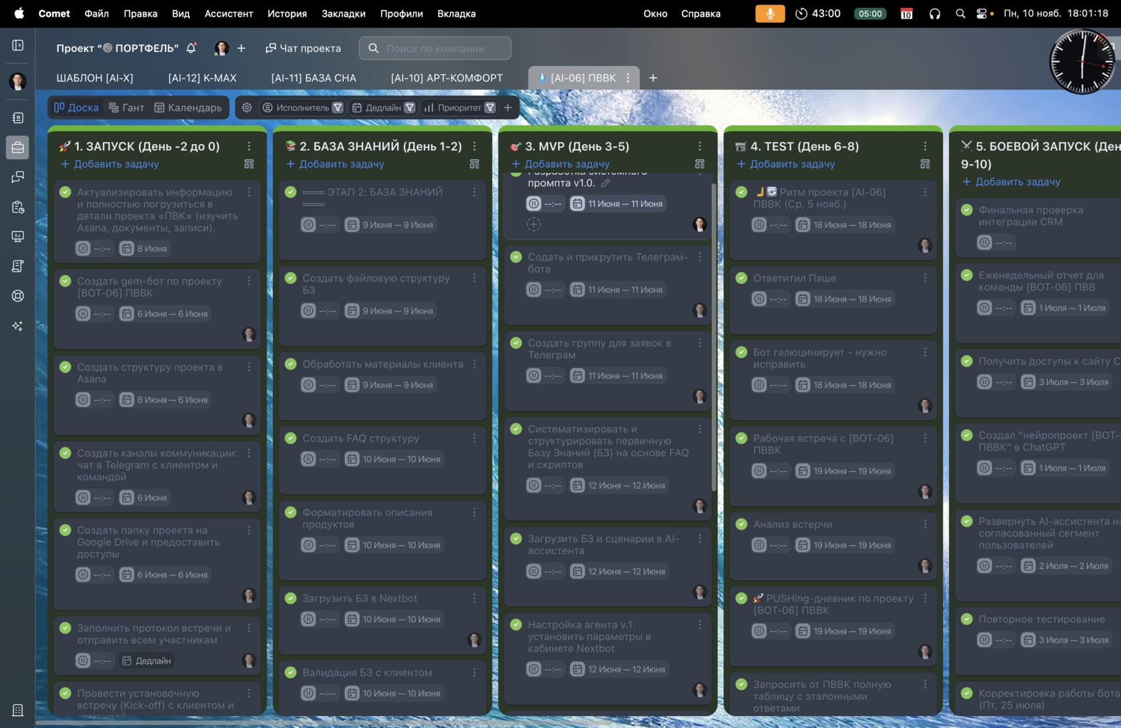
Task: Open the clipboard with clock sidebar icon
Action: (x=18, y=207)
